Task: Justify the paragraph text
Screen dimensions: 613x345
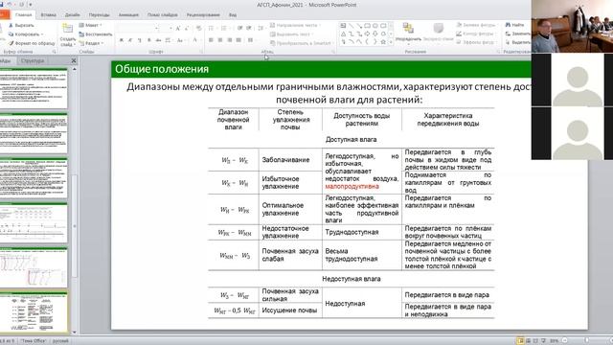Action: [x=238, y=40]
